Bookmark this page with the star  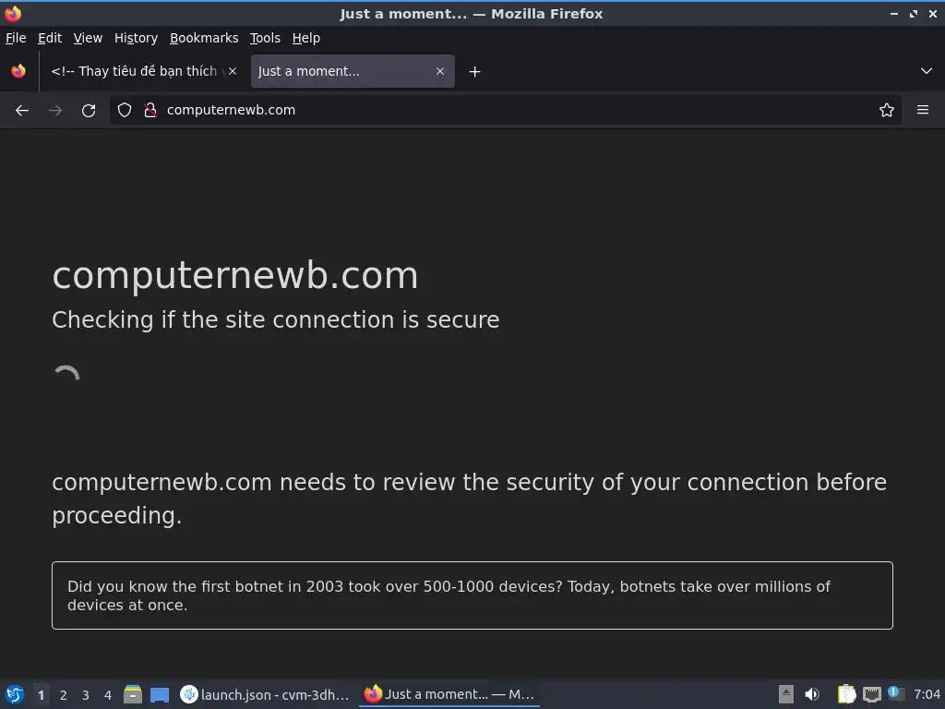pos(887,110)
